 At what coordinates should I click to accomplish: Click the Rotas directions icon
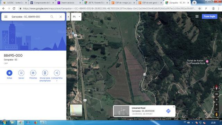click(x=9, y=73)
